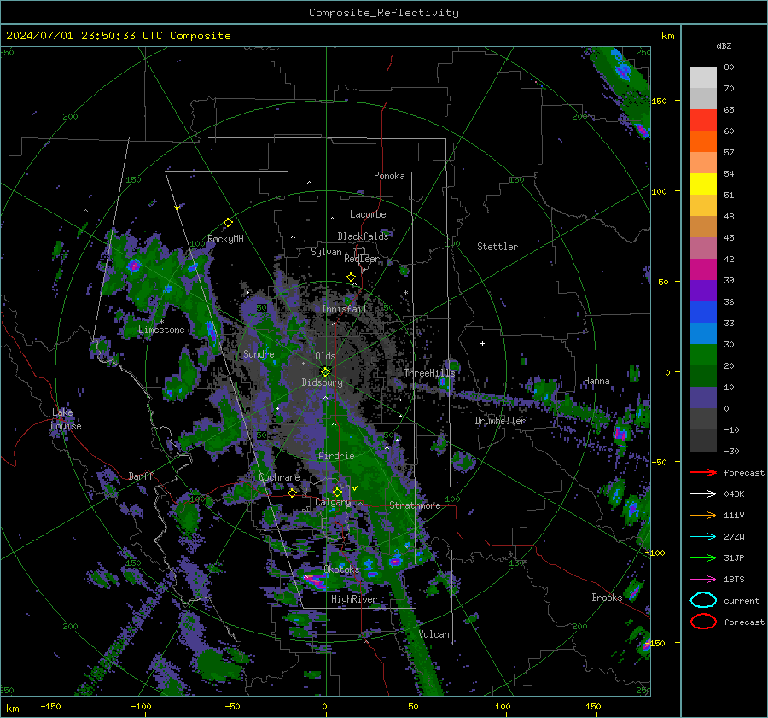Image resolution: width=768 pixels, height=718 pixels.
Task: Click the dark green 20 dBZ swatch
Action: (703, 376)
